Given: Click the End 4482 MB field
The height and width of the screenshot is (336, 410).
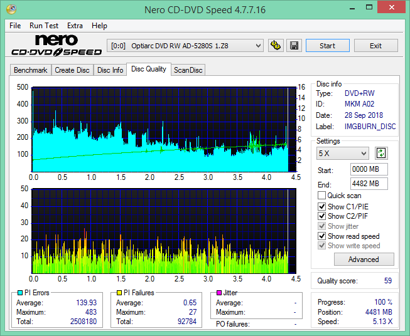Looking at the screenshot, I should pos(369,184).
